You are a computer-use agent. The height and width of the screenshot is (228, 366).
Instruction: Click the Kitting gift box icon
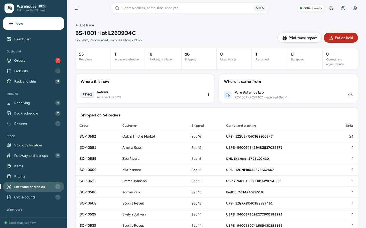(x=9, y=176)
